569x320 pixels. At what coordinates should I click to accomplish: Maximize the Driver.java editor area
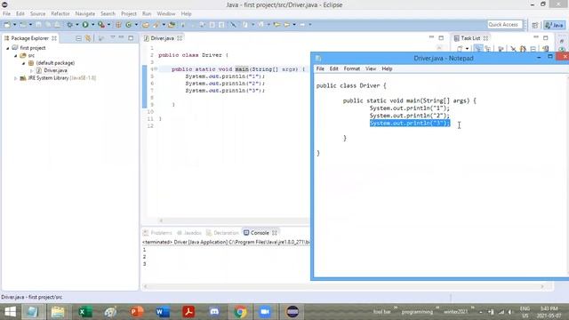[x=441, y=37]
